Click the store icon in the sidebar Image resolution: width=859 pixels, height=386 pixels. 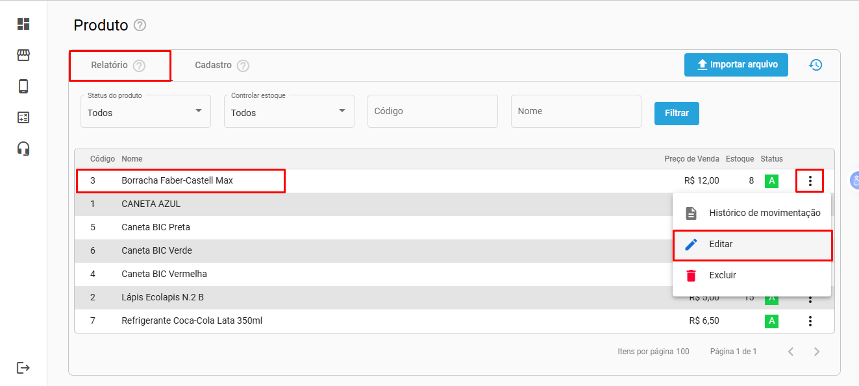click(23, 55)
